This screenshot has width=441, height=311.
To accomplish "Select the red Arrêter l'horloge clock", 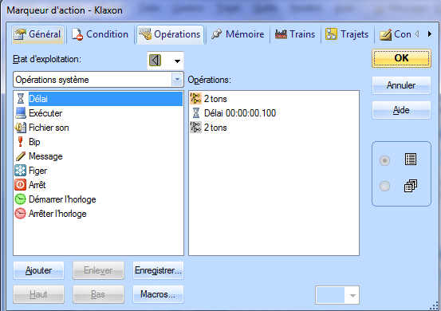I will pos(20,214).
